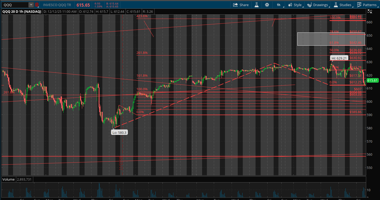The width and height of the screenshot is (380, 200).
Task: Click the $642.46 Fibonacci price label
Action: 355,42
